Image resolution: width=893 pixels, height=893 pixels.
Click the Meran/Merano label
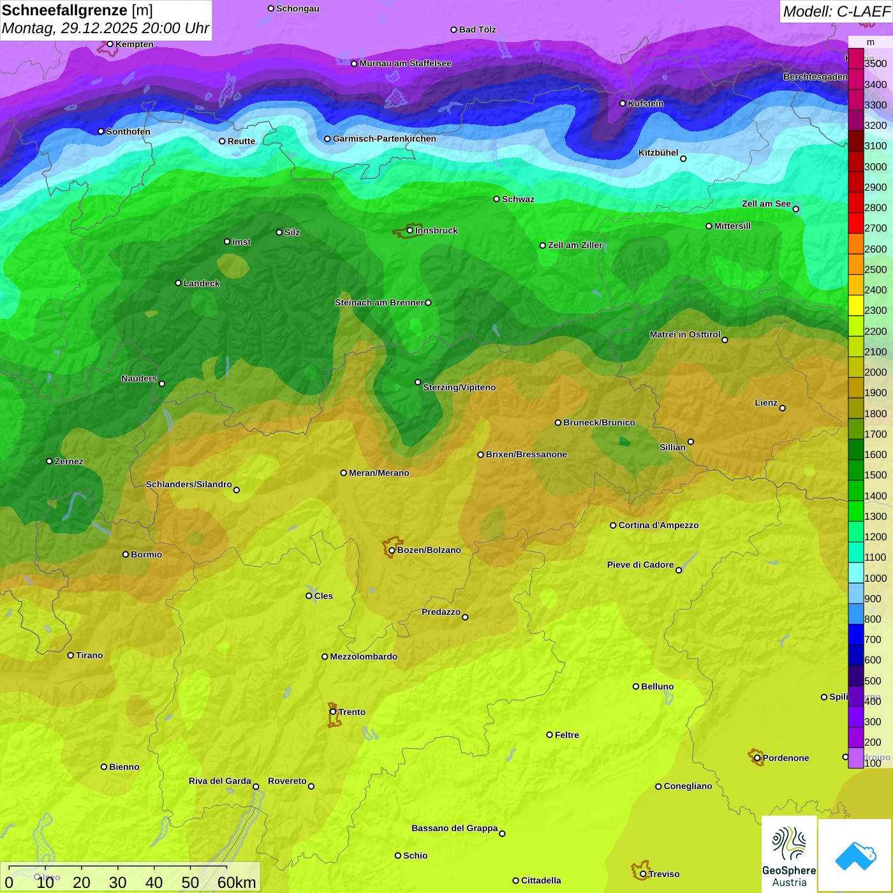[x=379, y=473]
